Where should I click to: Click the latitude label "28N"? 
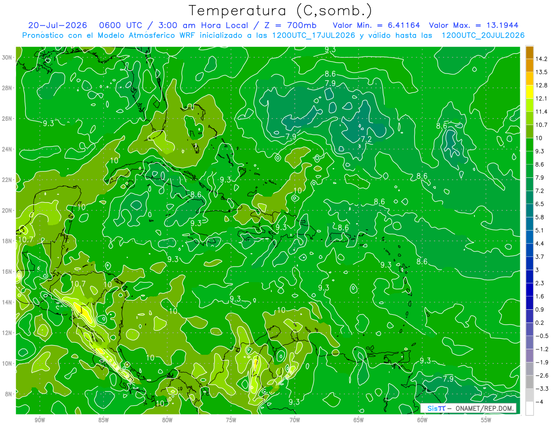click(7, 88)
